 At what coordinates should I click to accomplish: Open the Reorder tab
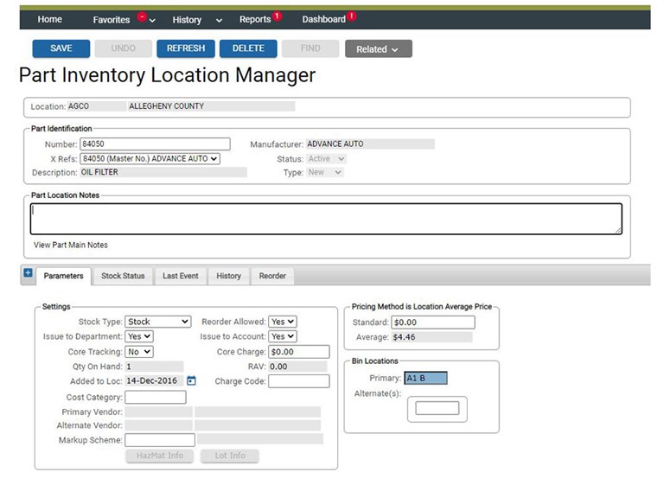(272, 276)
